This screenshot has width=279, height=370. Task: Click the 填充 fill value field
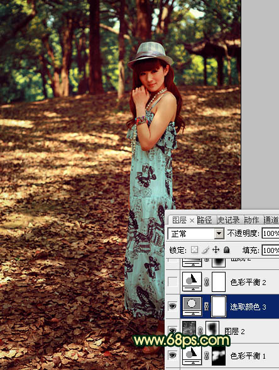click(270, 250)
